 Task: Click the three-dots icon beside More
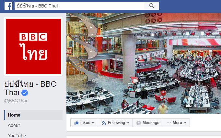click(x=169, y=123)
